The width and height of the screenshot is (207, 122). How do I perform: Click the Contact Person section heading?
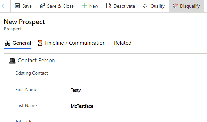(36, 60)
